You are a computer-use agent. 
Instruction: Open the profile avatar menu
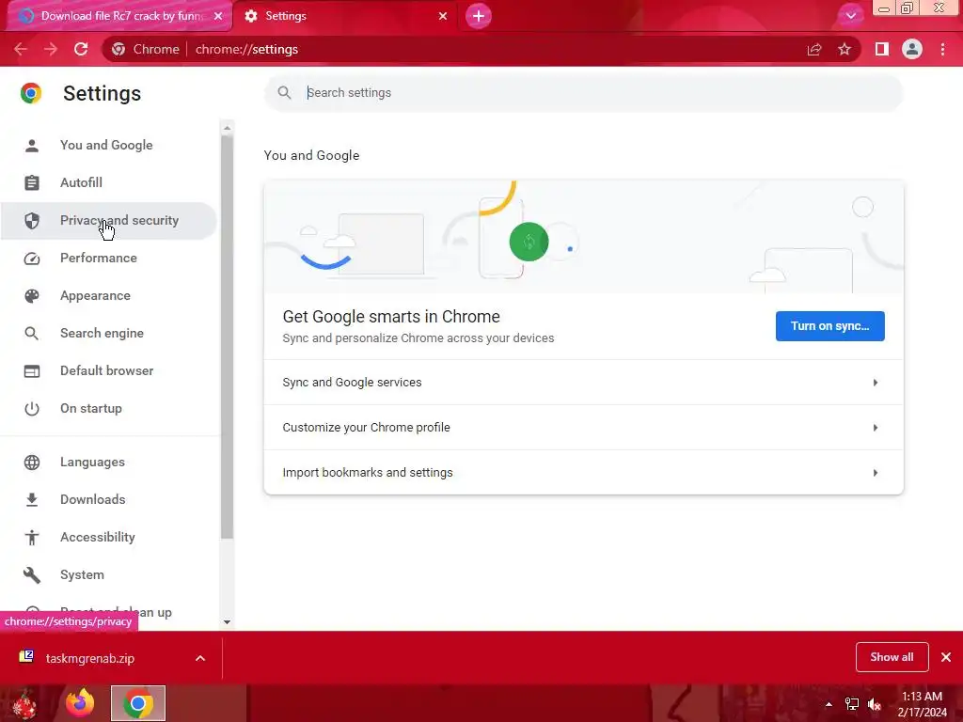click(x=912, y=49)
